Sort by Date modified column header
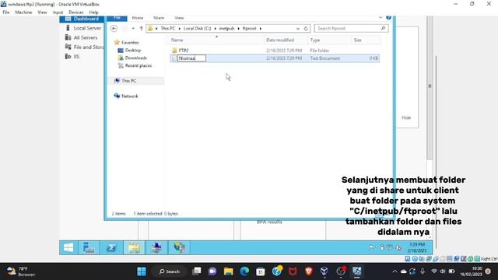Viewport: 498px width, 280px height. 280,40
